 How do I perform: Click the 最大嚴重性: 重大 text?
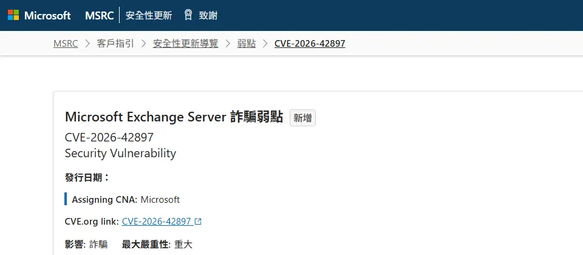tap(157, 244)
